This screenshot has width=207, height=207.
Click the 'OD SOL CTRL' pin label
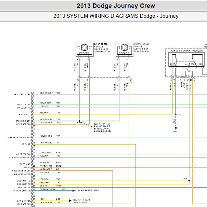pos(24,108)
